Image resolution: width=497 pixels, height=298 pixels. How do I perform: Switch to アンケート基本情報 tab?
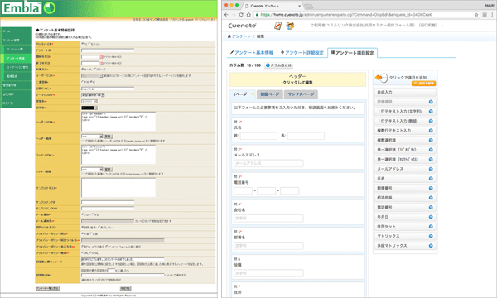(x=252, y=53)
